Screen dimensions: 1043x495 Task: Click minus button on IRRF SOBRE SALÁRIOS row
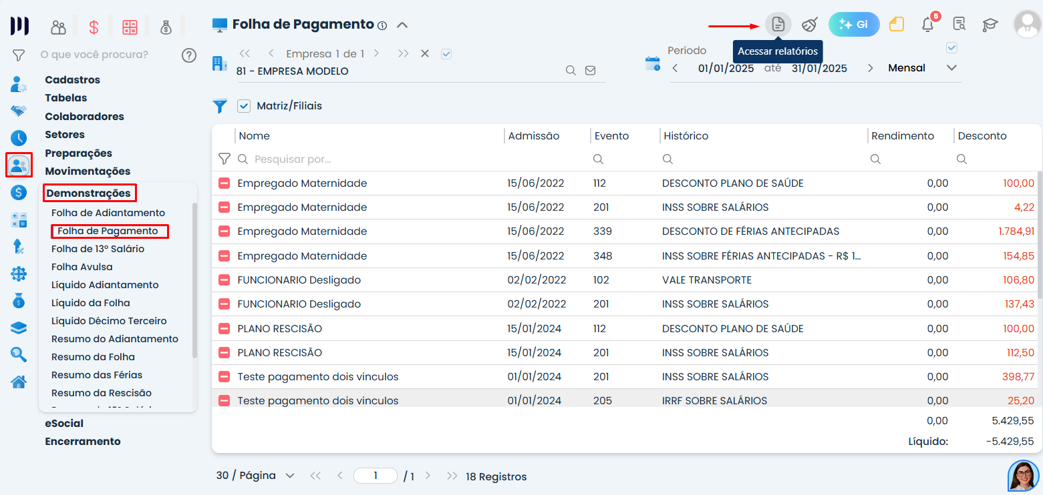pos(224,401)
